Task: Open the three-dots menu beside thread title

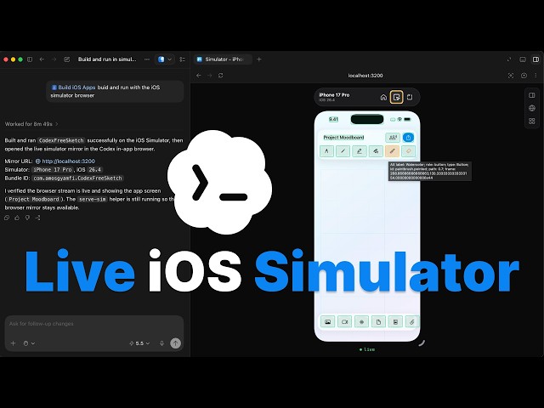Action: (147, 59)
